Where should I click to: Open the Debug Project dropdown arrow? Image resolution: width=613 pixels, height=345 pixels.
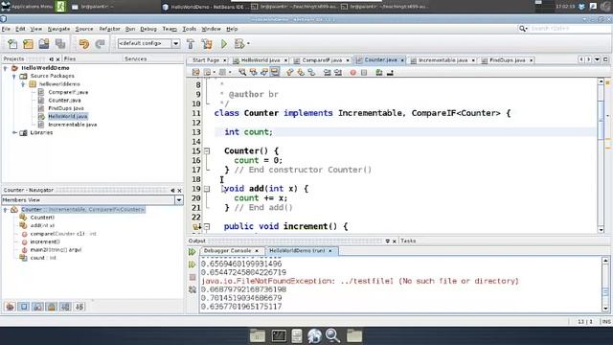tap(248, 44)
